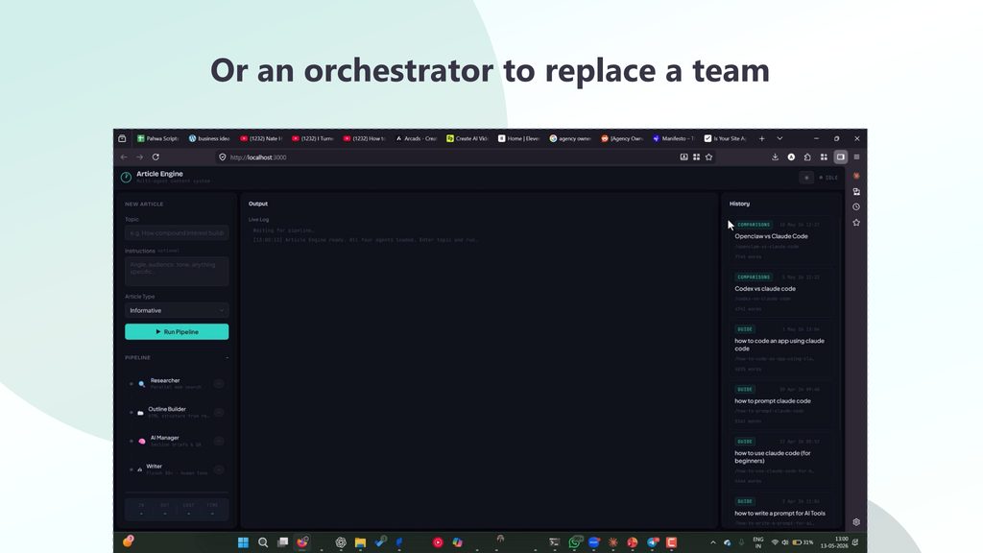The height and width of the screenshot is (553, 983).
Task: Open the account profile icon in toolbar
Action: click(791, 157)
